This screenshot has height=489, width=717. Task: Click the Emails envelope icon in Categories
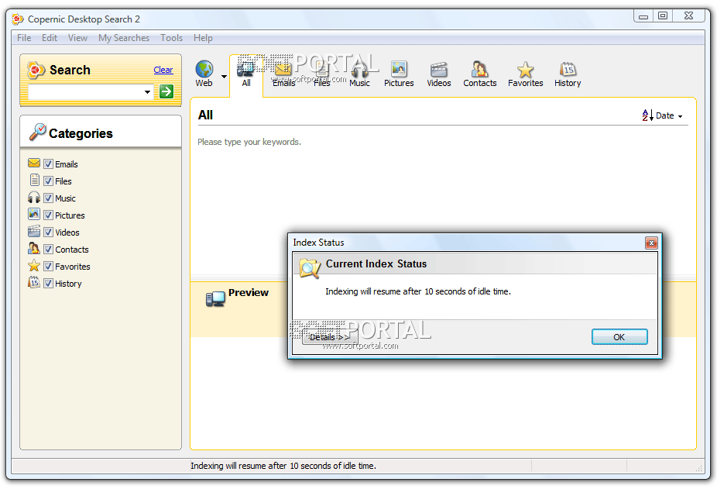[34, 163]
